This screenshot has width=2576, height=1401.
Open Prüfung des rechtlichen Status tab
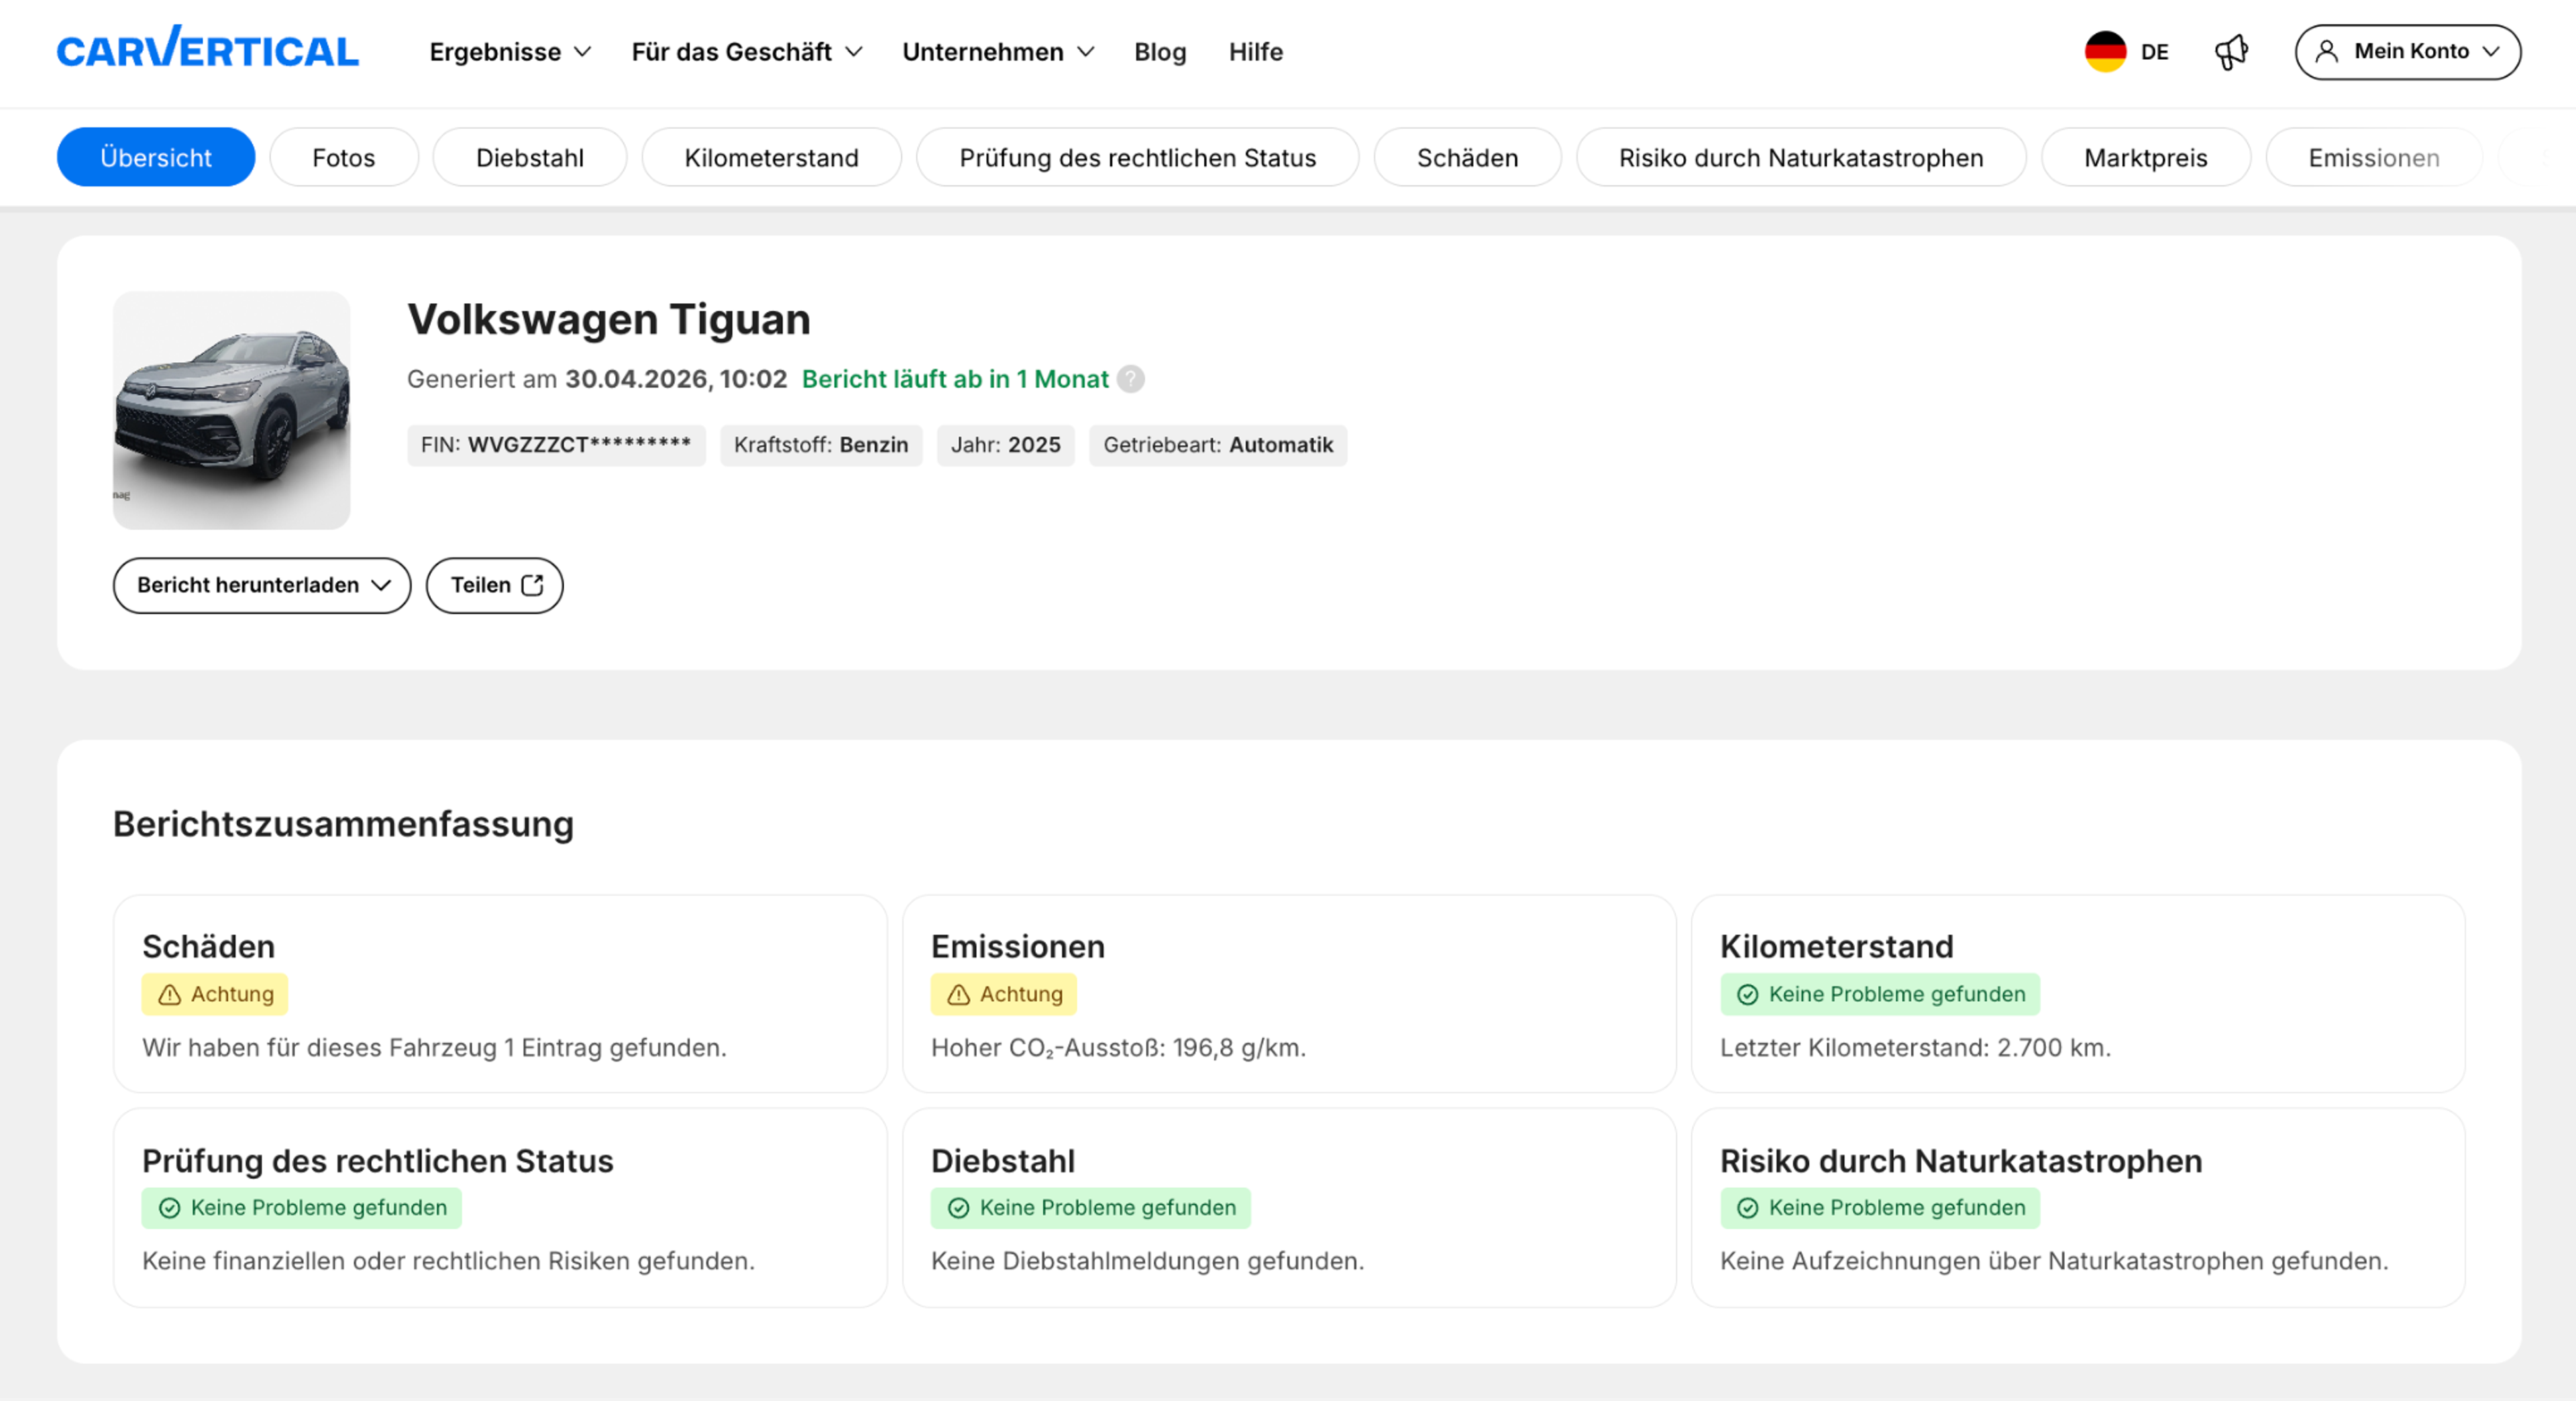[1137, 157]
